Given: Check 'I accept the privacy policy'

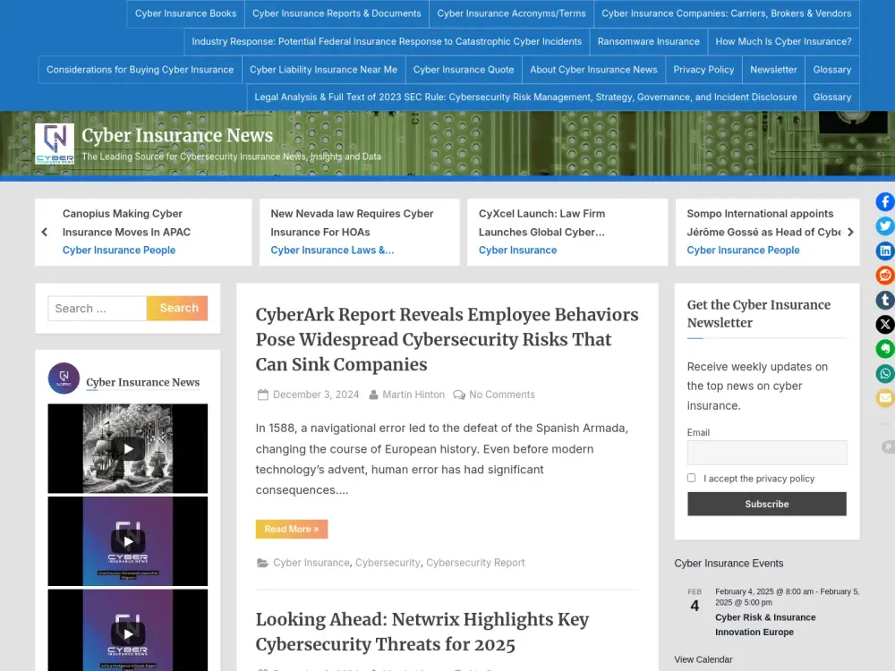Looking at the screenshot, I should 691,478.
